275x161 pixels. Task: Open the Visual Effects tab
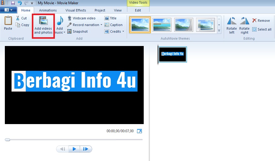pyautogui.click(x=76, y=10)
